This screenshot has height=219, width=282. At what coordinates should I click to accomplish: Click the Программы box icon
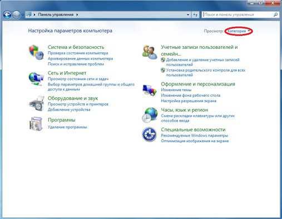click(x=36, y=124)
